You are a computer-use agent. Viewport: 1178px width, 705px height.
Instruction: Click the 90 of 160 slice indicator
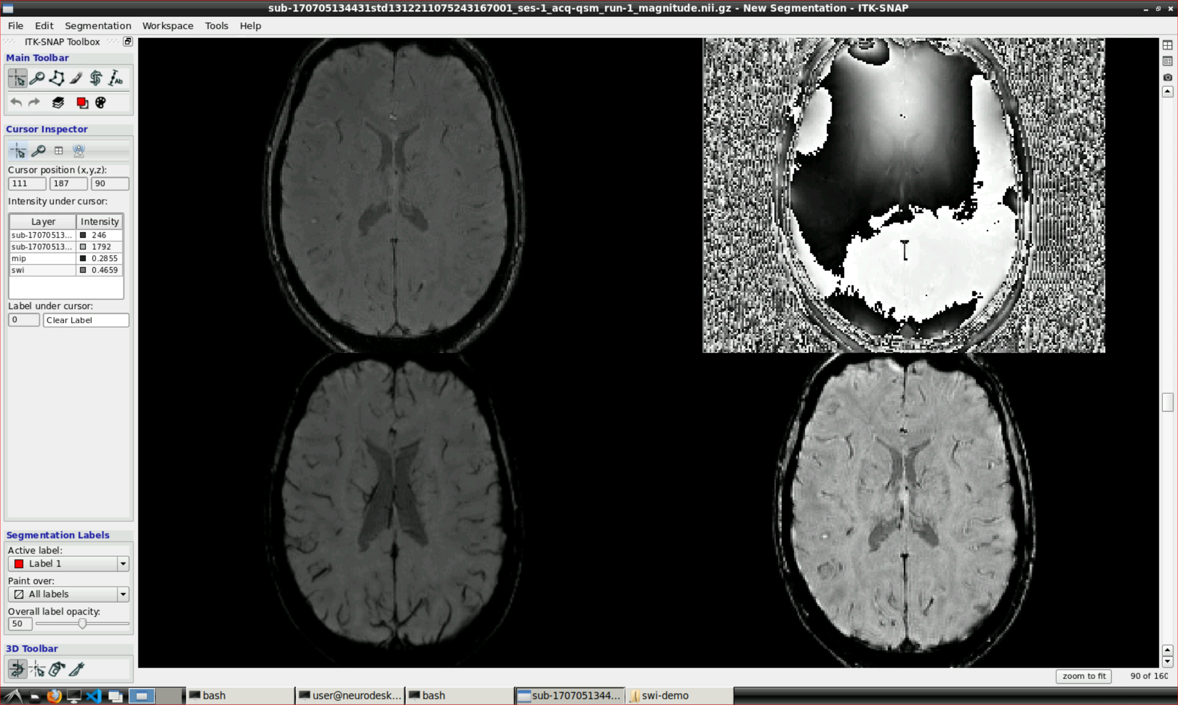(1149, 676)
